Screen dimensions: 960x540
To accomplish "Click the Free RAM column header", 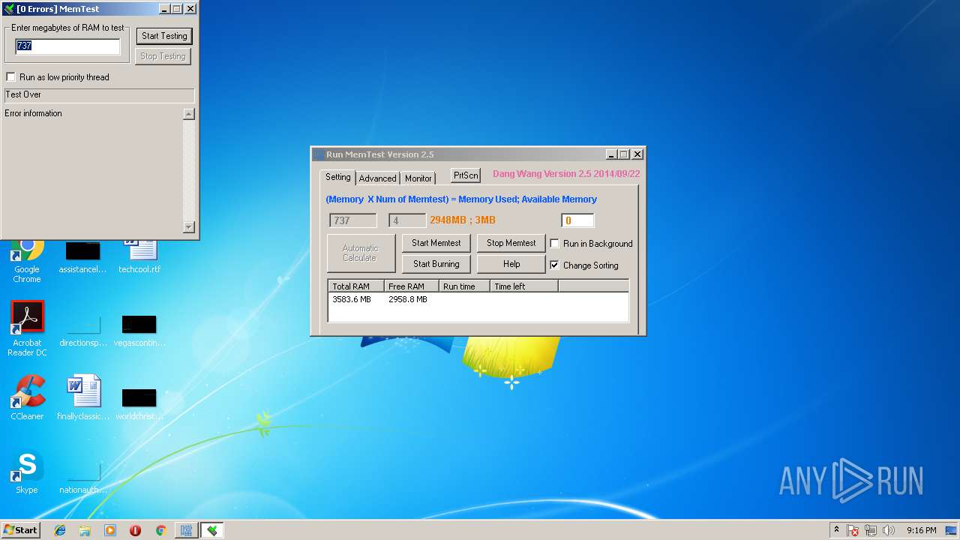I will 412,286.
